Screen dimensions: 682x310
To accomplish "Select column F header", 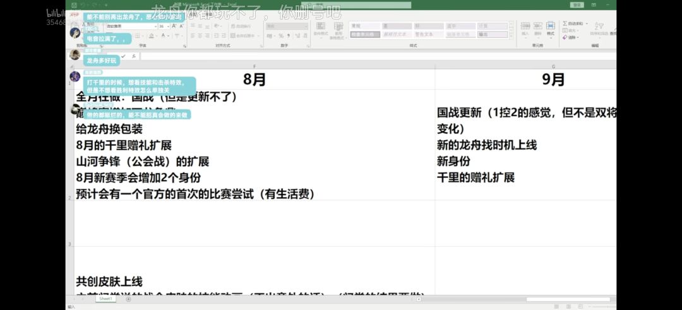I will click(254, 66).
